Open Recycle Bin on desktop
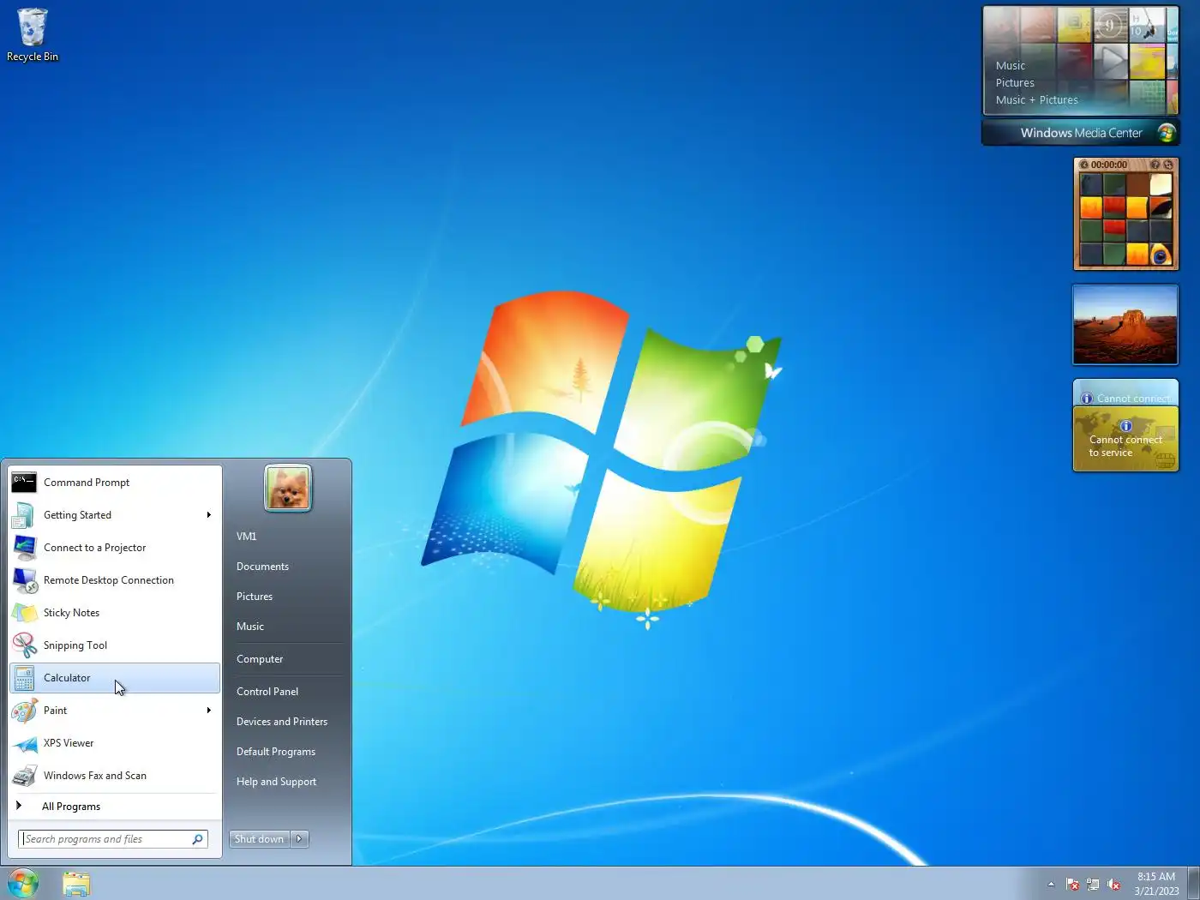1200x900 pixels. (33, 35)
